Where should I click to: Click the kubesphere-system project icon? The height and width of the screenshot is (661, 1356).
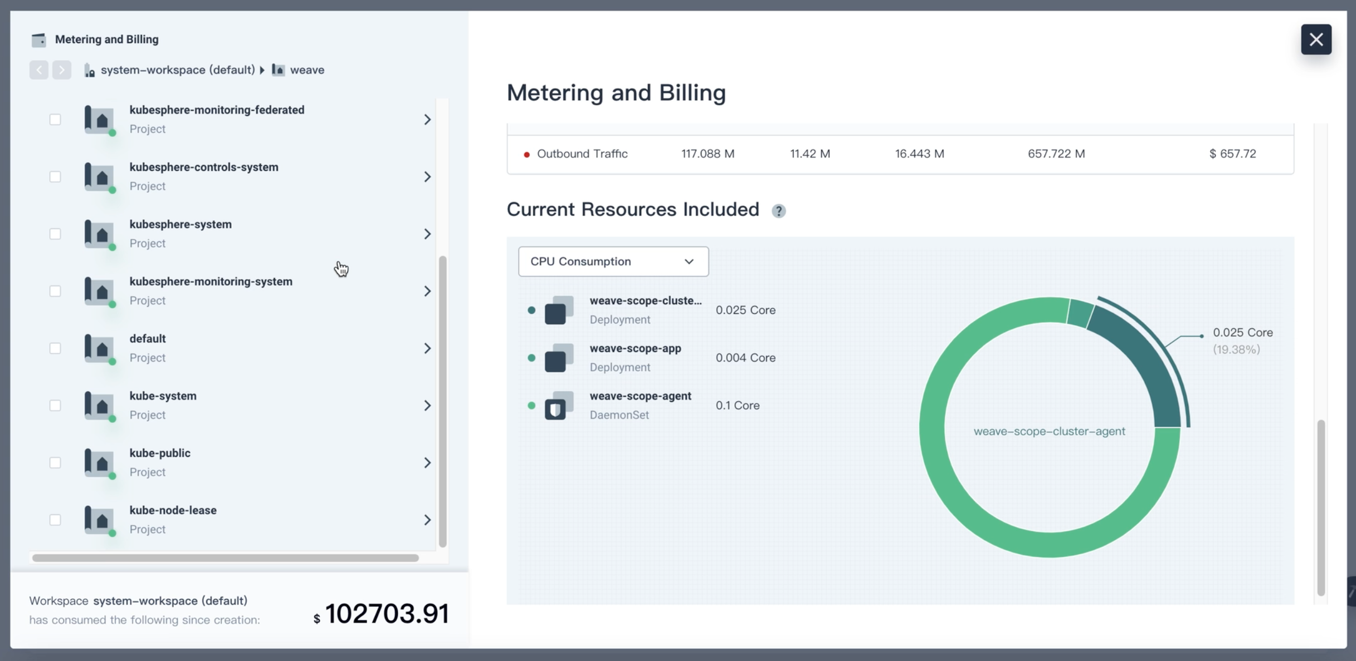(x=99, y=234)
